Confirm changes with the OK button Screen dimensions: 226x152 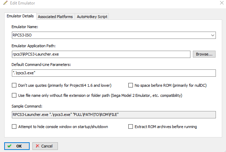pyautogui.click(x=17, y=146)
